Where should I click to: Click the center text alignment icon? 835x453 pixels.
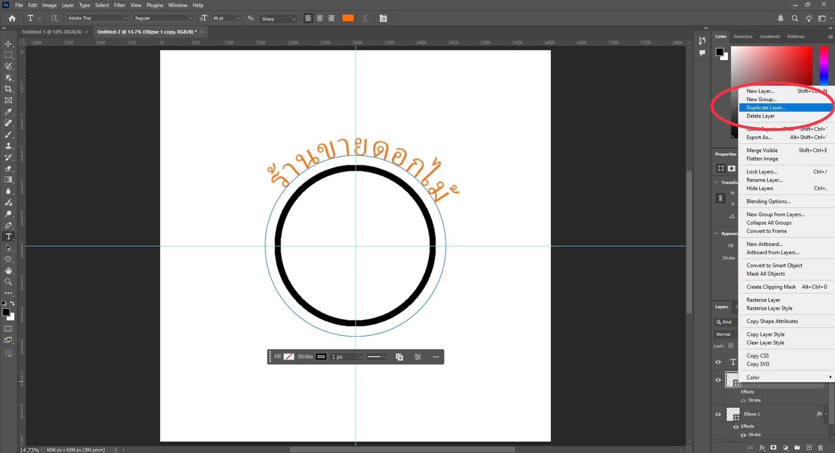pos(319,18)
